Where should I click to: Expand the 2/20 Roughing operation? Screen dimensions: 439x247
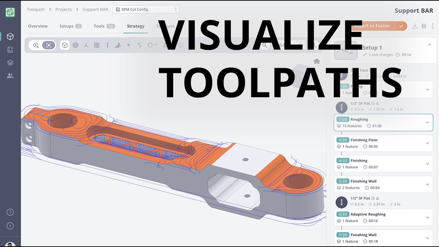pyautogui.click(x=427, y=122)
